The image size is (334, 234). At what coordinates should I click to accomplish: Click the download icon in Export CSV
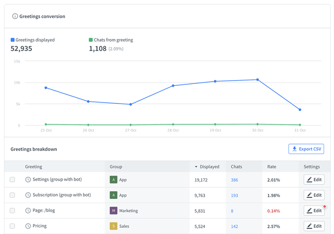click(294, 149)
